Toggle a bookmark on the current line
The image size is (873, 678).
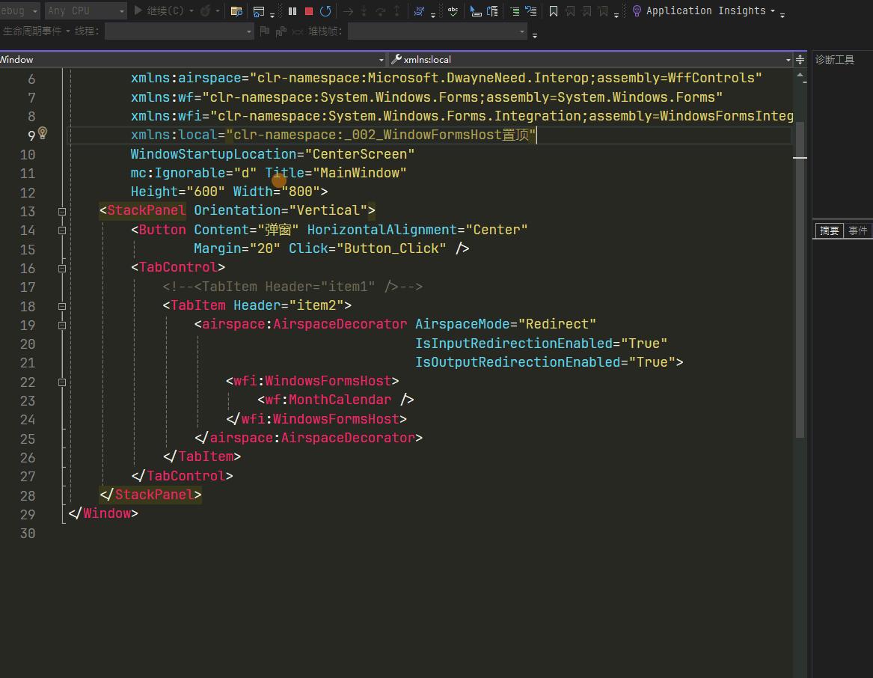pyautogui.click(x=554, y=10)
